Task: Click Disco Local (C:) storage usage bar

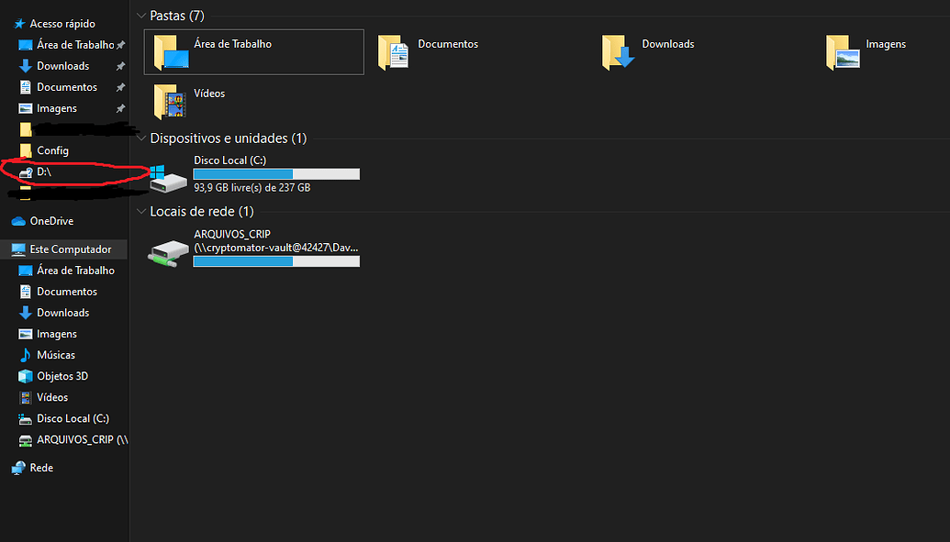Action: pyautogui.click(x=276, y=174)
